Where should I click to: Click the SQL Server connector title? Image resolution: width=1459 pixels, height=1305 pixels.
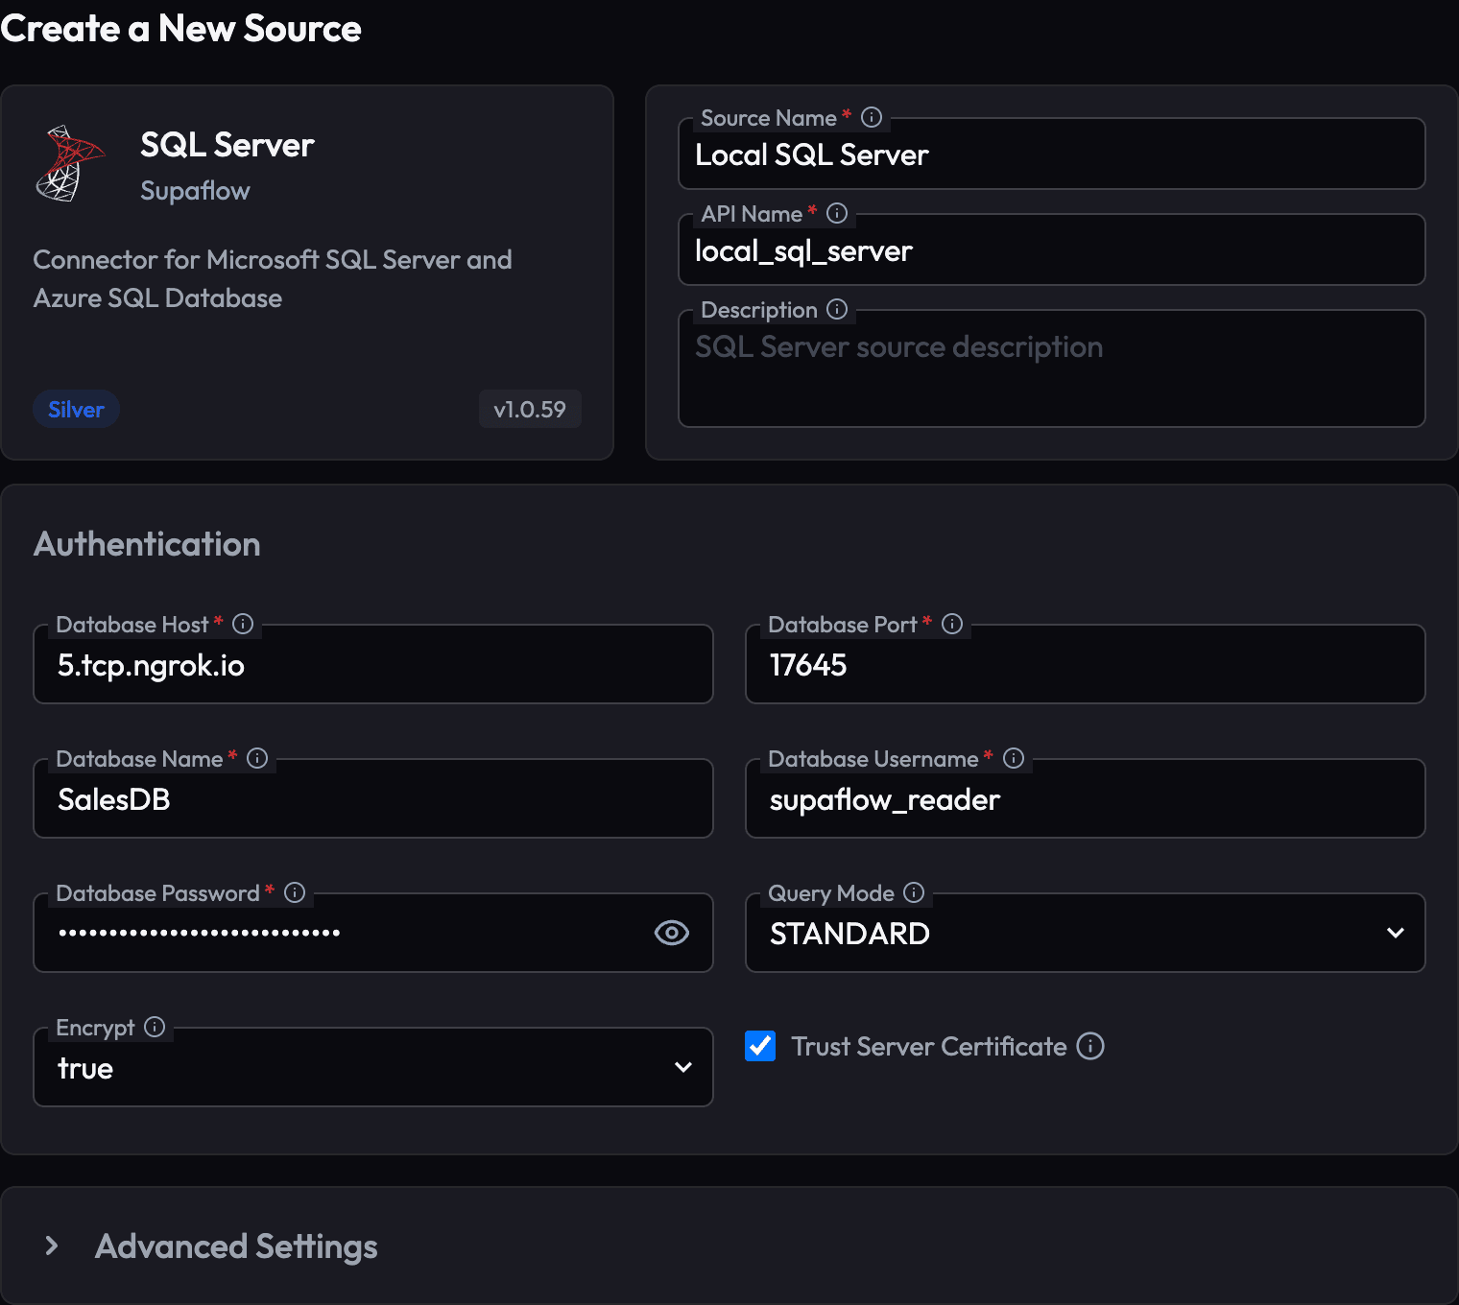227,145
